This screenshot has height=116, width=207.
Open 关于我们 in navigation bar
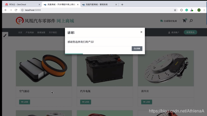pos(53,33)
